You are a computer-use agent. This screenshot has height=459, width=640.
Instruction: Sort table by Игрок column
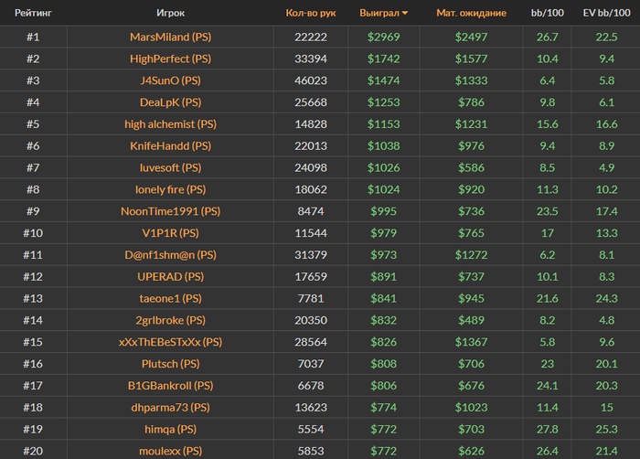(170, 14)
